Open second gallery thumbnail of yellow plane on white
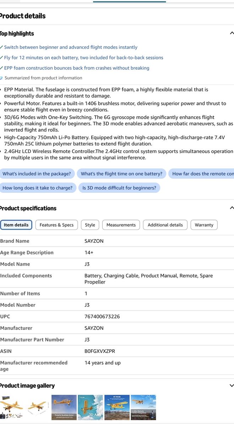The height and width of the screenshot is (427, 234). pyautogui.click(x=38, y=407)
